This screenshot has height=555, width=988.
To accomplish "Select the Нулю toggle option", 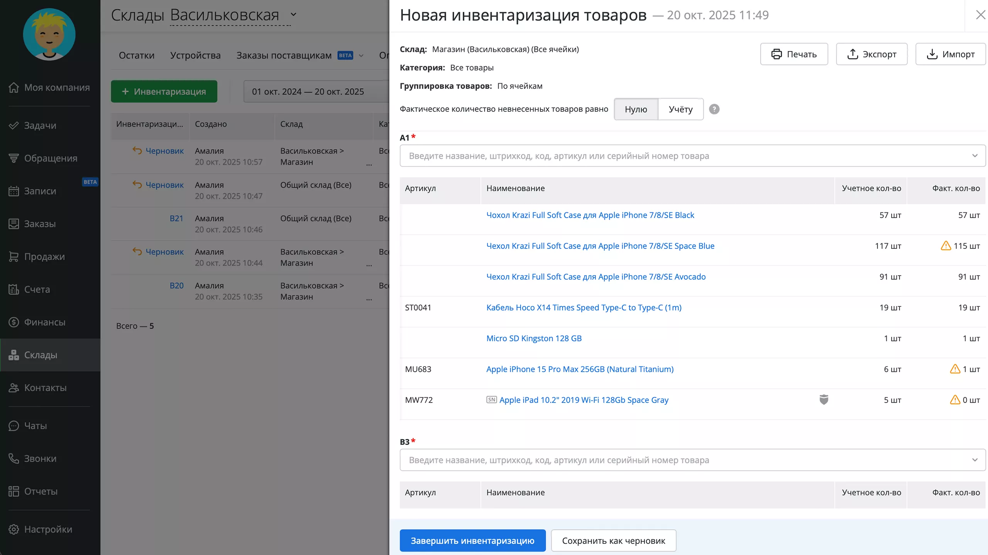I will [636, 109].
